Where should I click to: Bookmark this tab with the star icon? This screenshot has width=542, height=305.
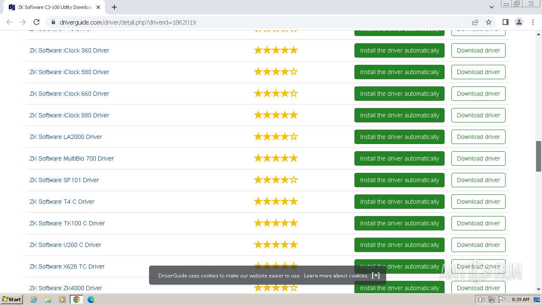coord(489,22)
